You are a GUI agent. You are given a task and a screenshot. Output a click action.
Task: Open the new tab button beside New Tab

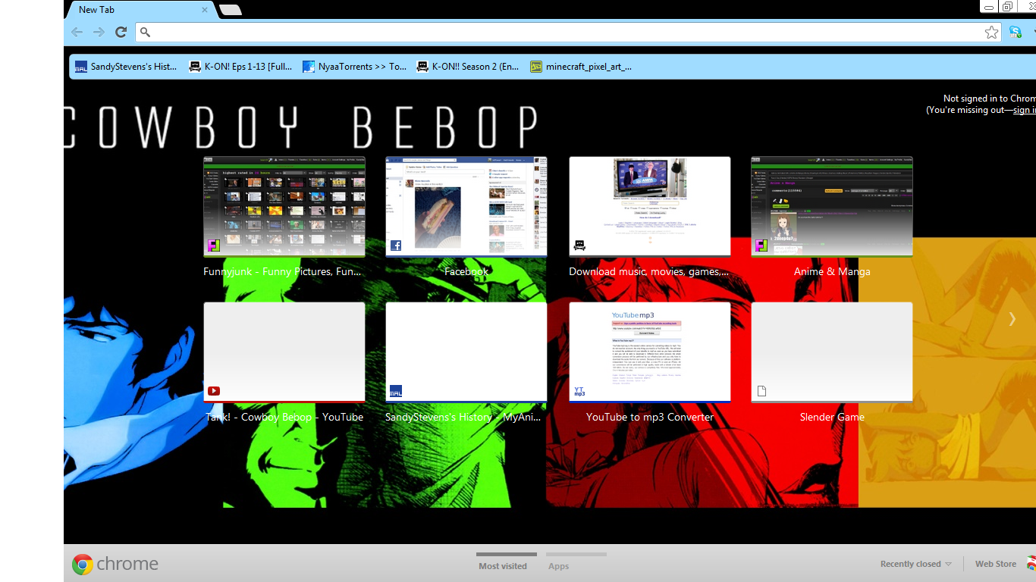click(230, 10)
